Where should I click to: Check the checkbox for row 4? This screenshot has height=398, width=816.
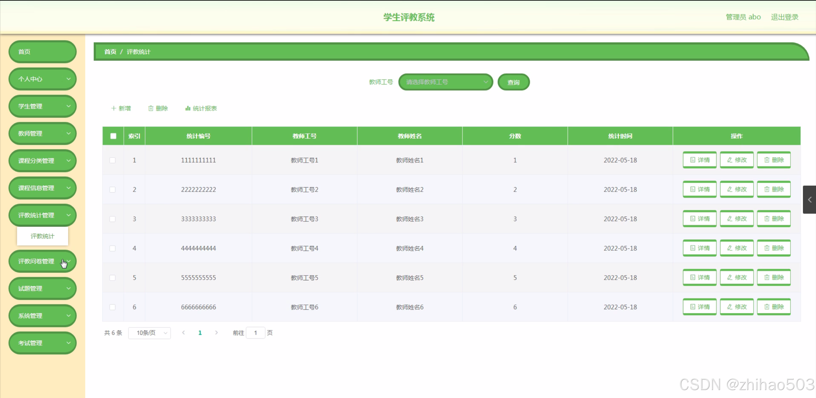click(x=113, y=248)
